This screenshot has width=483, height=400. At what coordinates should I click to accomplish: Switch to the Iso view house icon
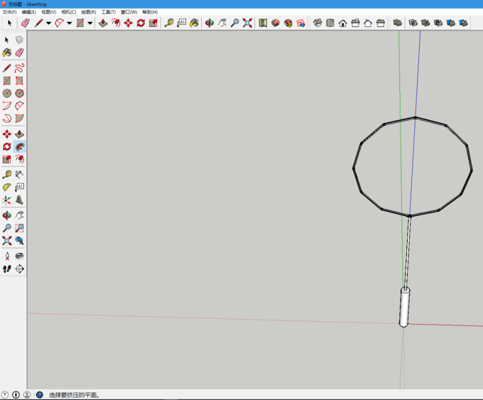click(x=318, y=23)
